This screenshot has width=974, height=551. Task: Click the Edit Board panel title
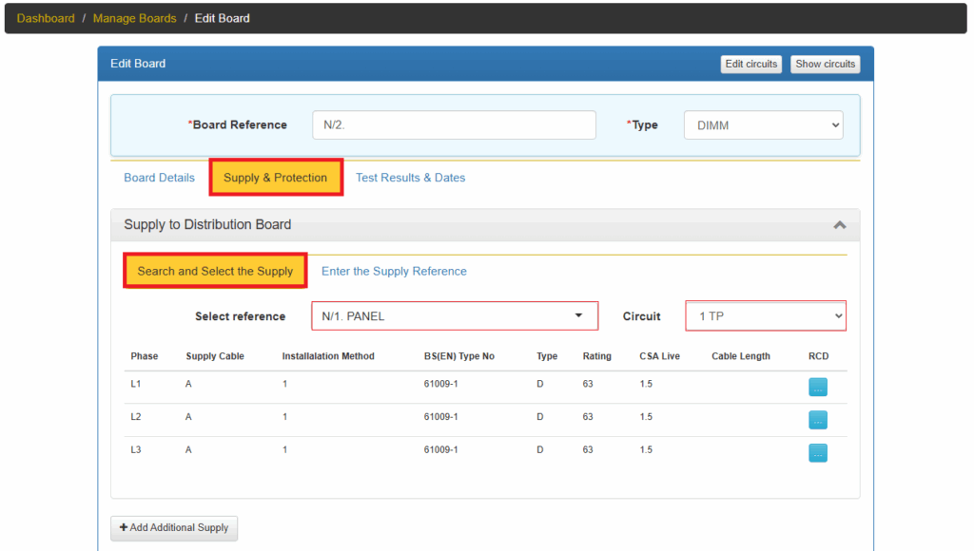138,64
